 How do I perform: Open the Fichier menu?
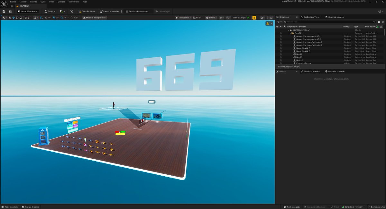tap(13, 2)
